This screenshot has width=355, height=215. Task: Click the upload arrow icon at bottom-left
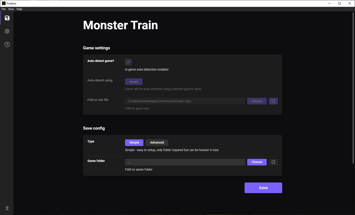click(x=7, y=208)
